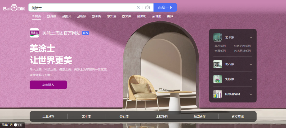Click the 美涂士 让世界更美 headline
Image resolution: width=286 pixels, height=128 pixels.
[x=51, y=55]
